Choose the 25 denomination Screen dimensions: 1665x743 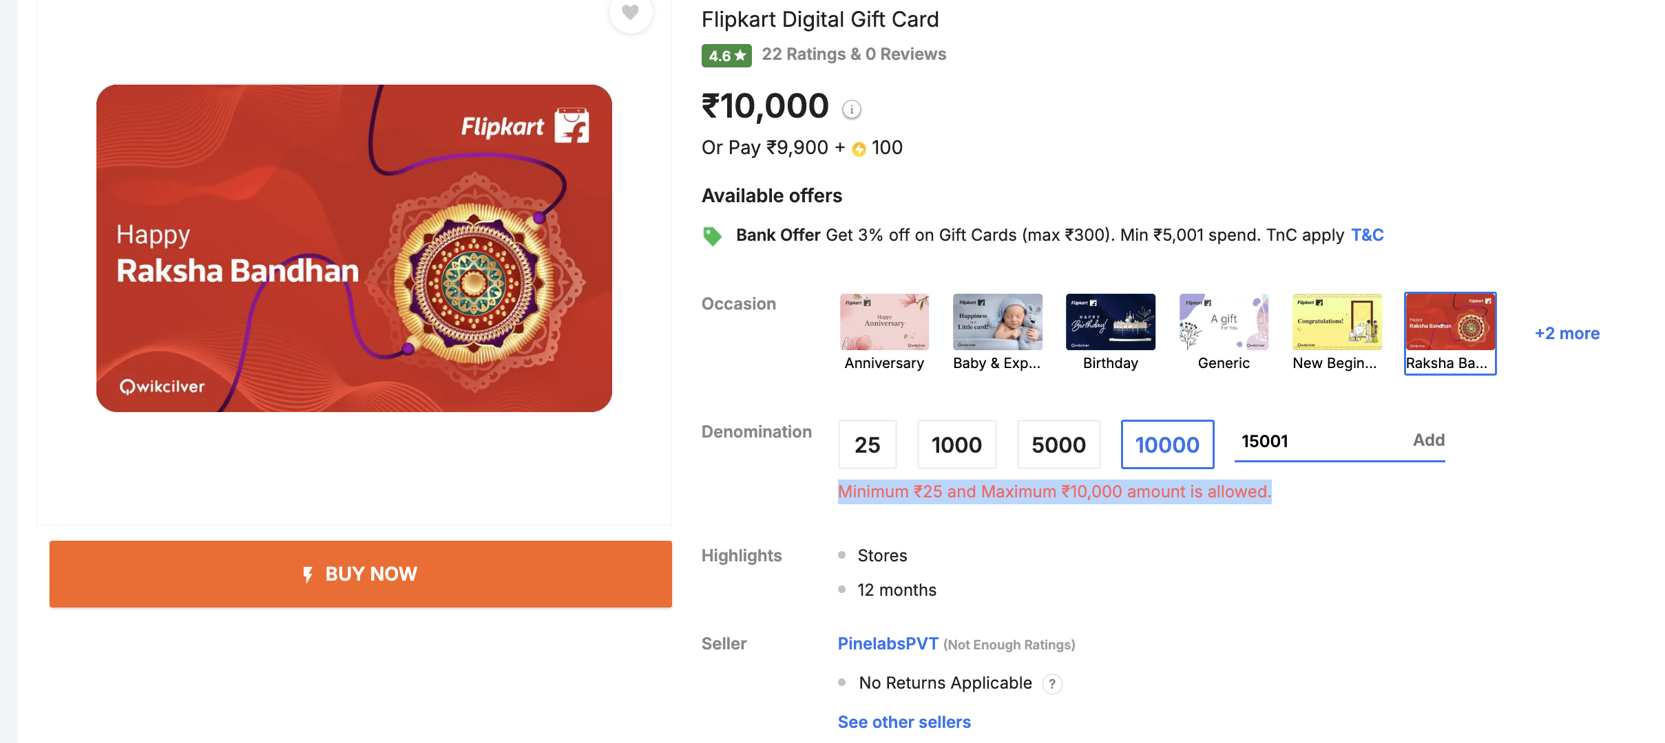tap(868, 444)
